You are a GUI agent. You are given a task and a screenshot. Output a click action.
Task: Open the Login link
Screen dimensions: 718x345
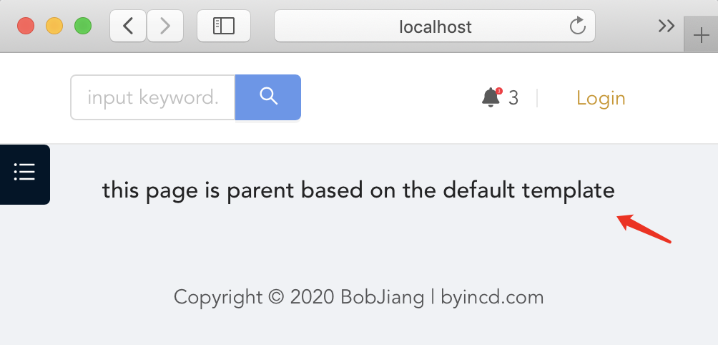point(601,98)
